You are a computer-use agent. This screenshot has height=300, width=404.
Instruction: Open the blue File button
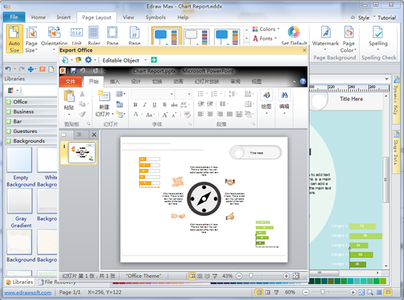coord(13,17)
